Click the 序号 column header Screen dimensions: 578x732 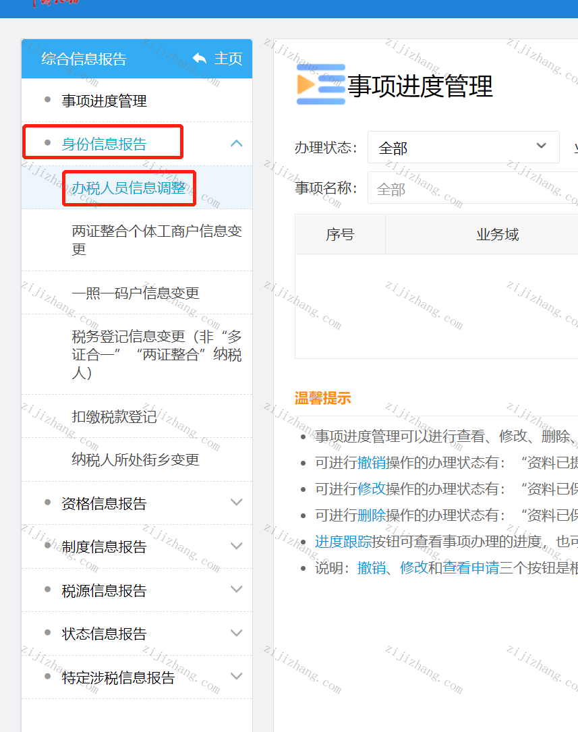pos(340,234)
